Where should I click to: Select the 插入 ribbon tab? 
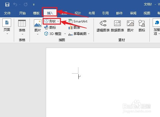(x=50, y=13)
